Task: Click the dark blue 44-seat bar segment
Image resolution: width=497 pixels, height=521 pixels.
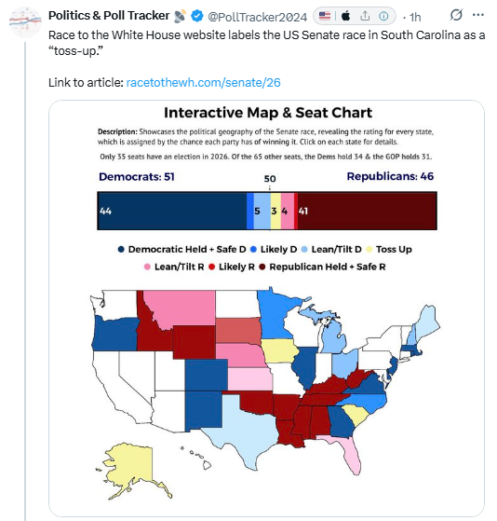Action: point(172,211)
